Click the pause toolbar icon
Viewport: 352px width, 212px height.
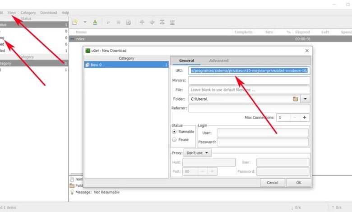(118, 22)
